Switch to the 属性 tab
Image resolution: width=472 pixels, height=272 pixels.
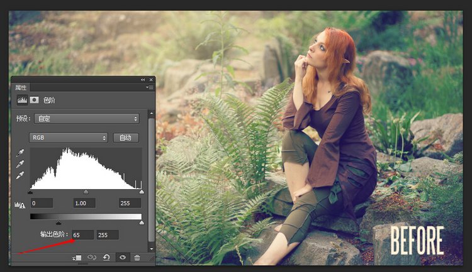pyautogui.click(x=21, y=87)
